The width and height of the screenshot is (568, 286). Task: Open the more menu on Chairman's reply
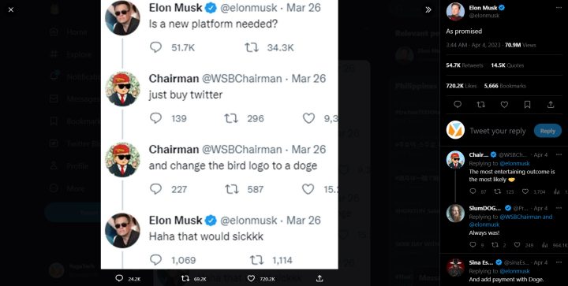[x=559, y=154]
